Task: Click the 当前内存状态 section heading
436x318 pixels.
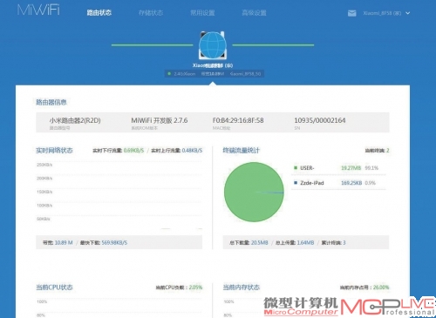Action: (242, 288)
